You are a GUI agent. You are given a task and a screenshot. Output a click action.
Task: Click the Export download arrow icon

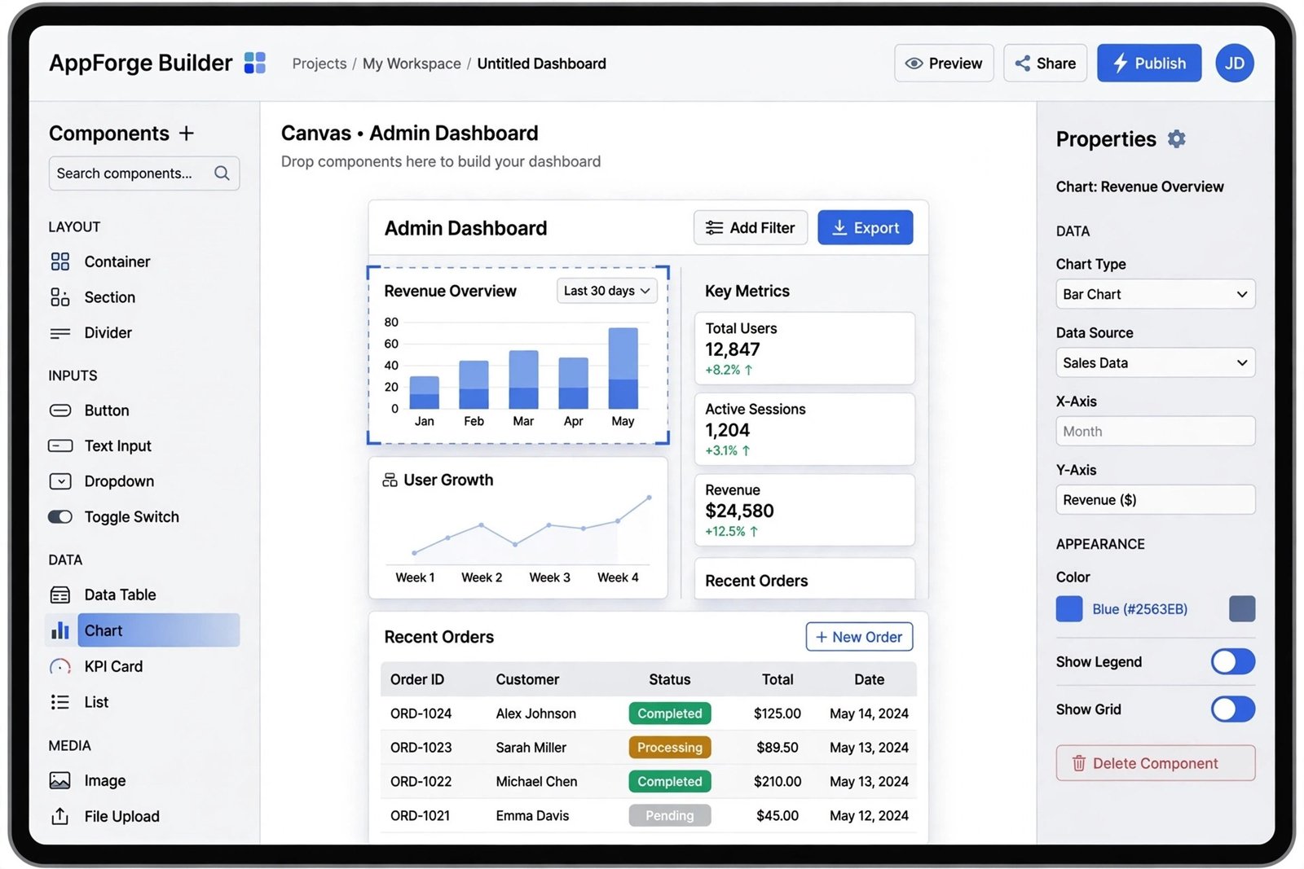pos(839,228)
